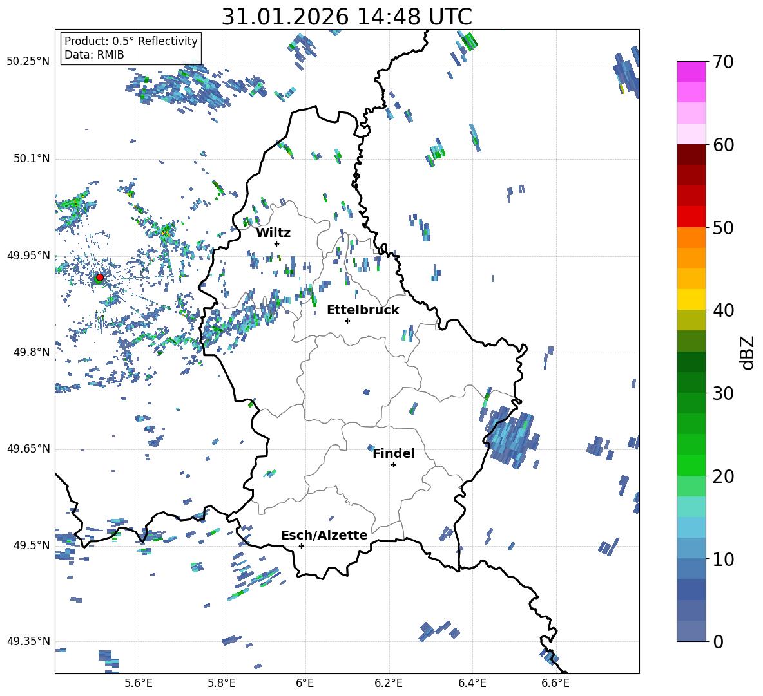The image size is (763, 696).
Task: Click the timestamp title 31.01.2026 14:48 UTC
Action: click(x=347, y=17)
